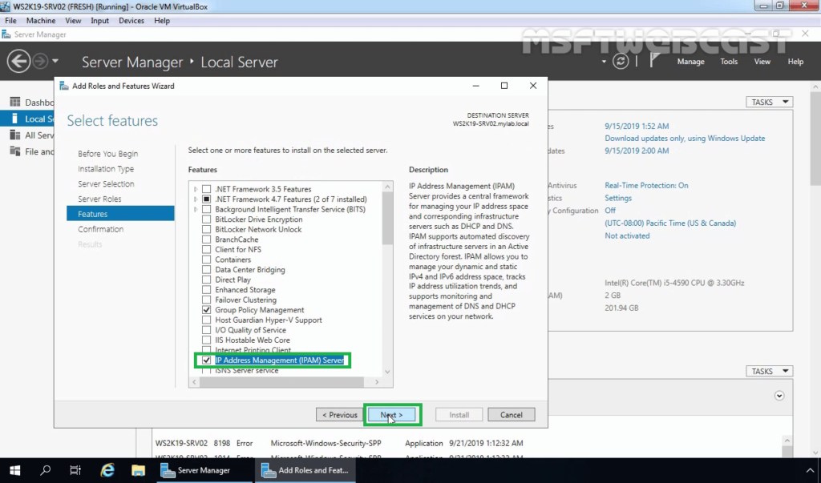Image resolution: width=821 pixels, height=483 pixels.
Task: Click the taskbar search magnifier icon
Action: [x=46, y=470]
